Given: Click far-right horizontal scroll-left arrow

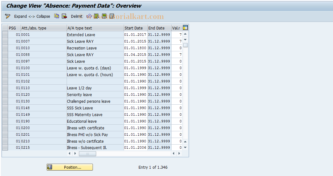Looking at the screenshot, I should [173, 153].
